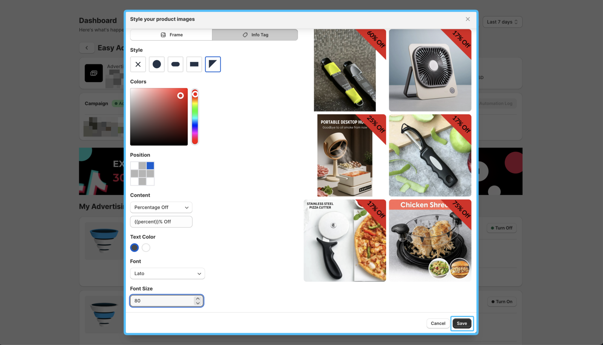Save the product image styling
The width and height of the screenshot is (603, 345).
point(462,324)
